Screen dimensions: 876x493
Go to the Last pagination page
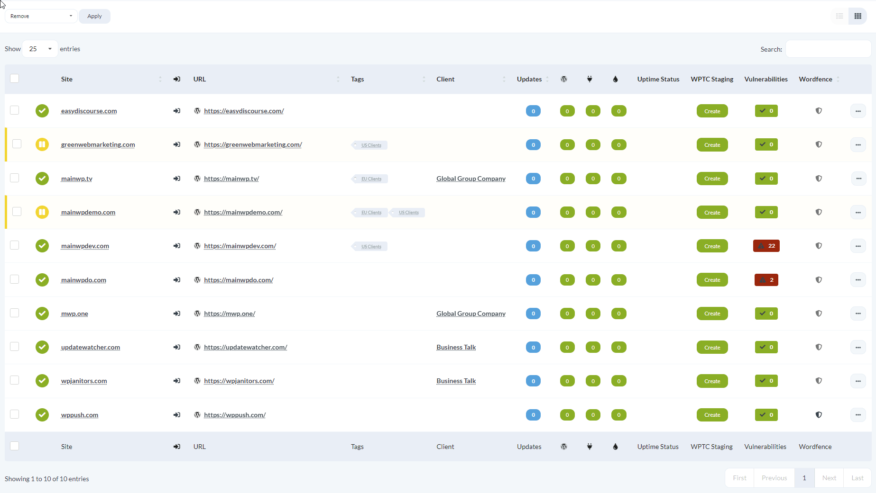point(858,478)
